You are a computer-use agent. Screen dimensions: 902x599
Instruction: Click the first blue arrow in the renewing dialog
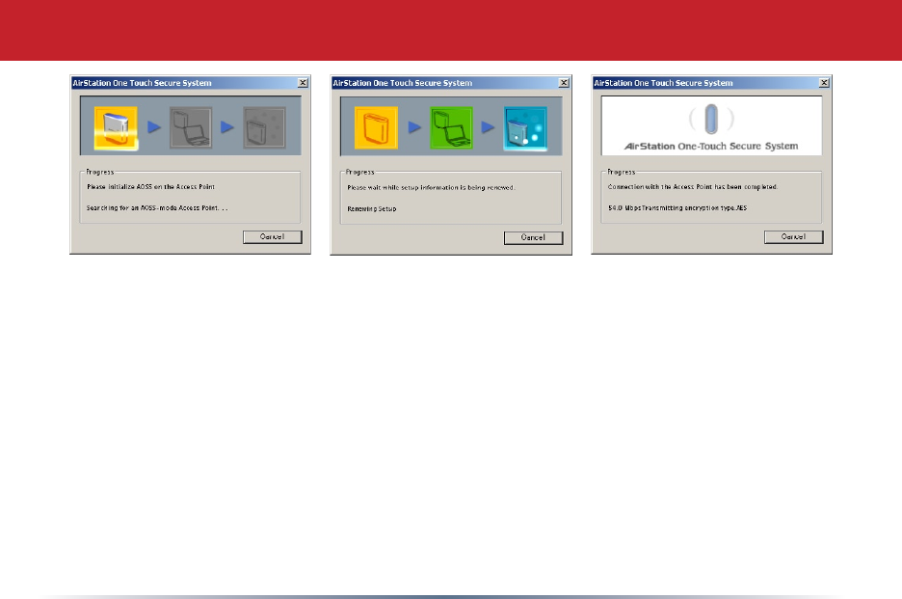[414, 126]
